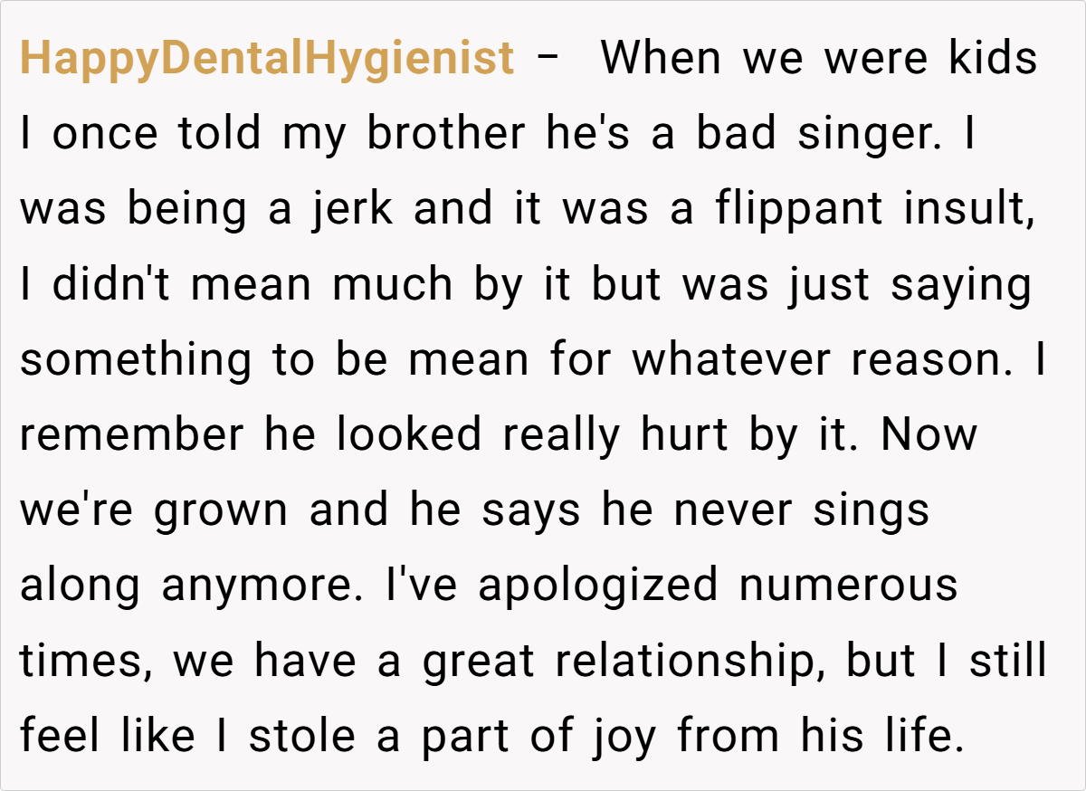Click the word "anymore" in the text
1086x791 pixels.
264,586
